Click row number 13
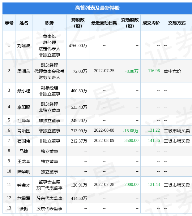 (x=9, y=208)
